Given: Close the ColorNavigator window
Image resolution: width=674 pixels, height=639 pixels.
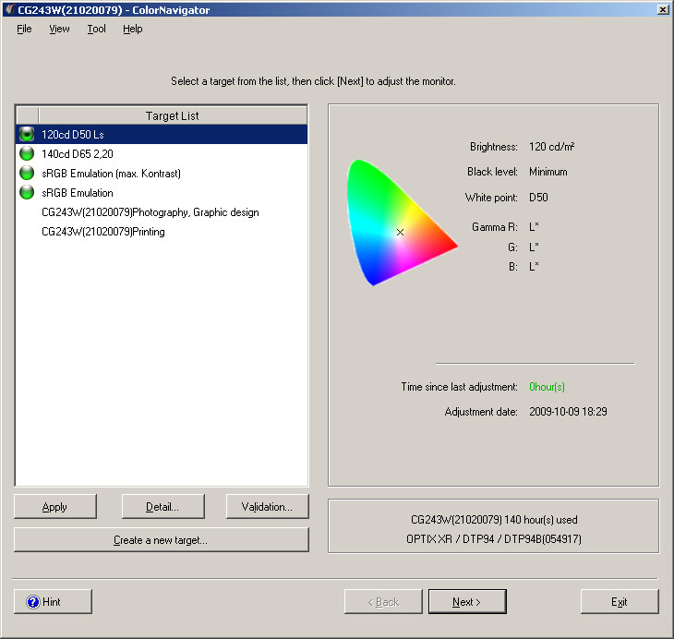Looking at the screenshot, I should (x=662, y=9).
